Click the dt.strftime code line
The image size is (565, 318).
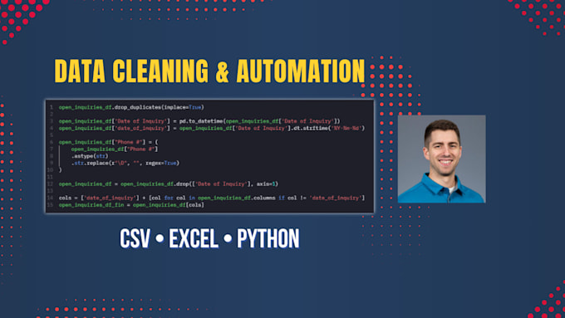click(x=212, y=128)
